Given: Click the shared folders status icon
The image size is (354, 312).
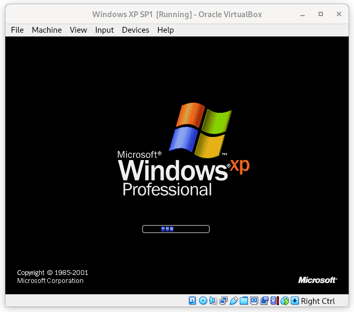Looking at the screenshot, I should pos(244,301).
